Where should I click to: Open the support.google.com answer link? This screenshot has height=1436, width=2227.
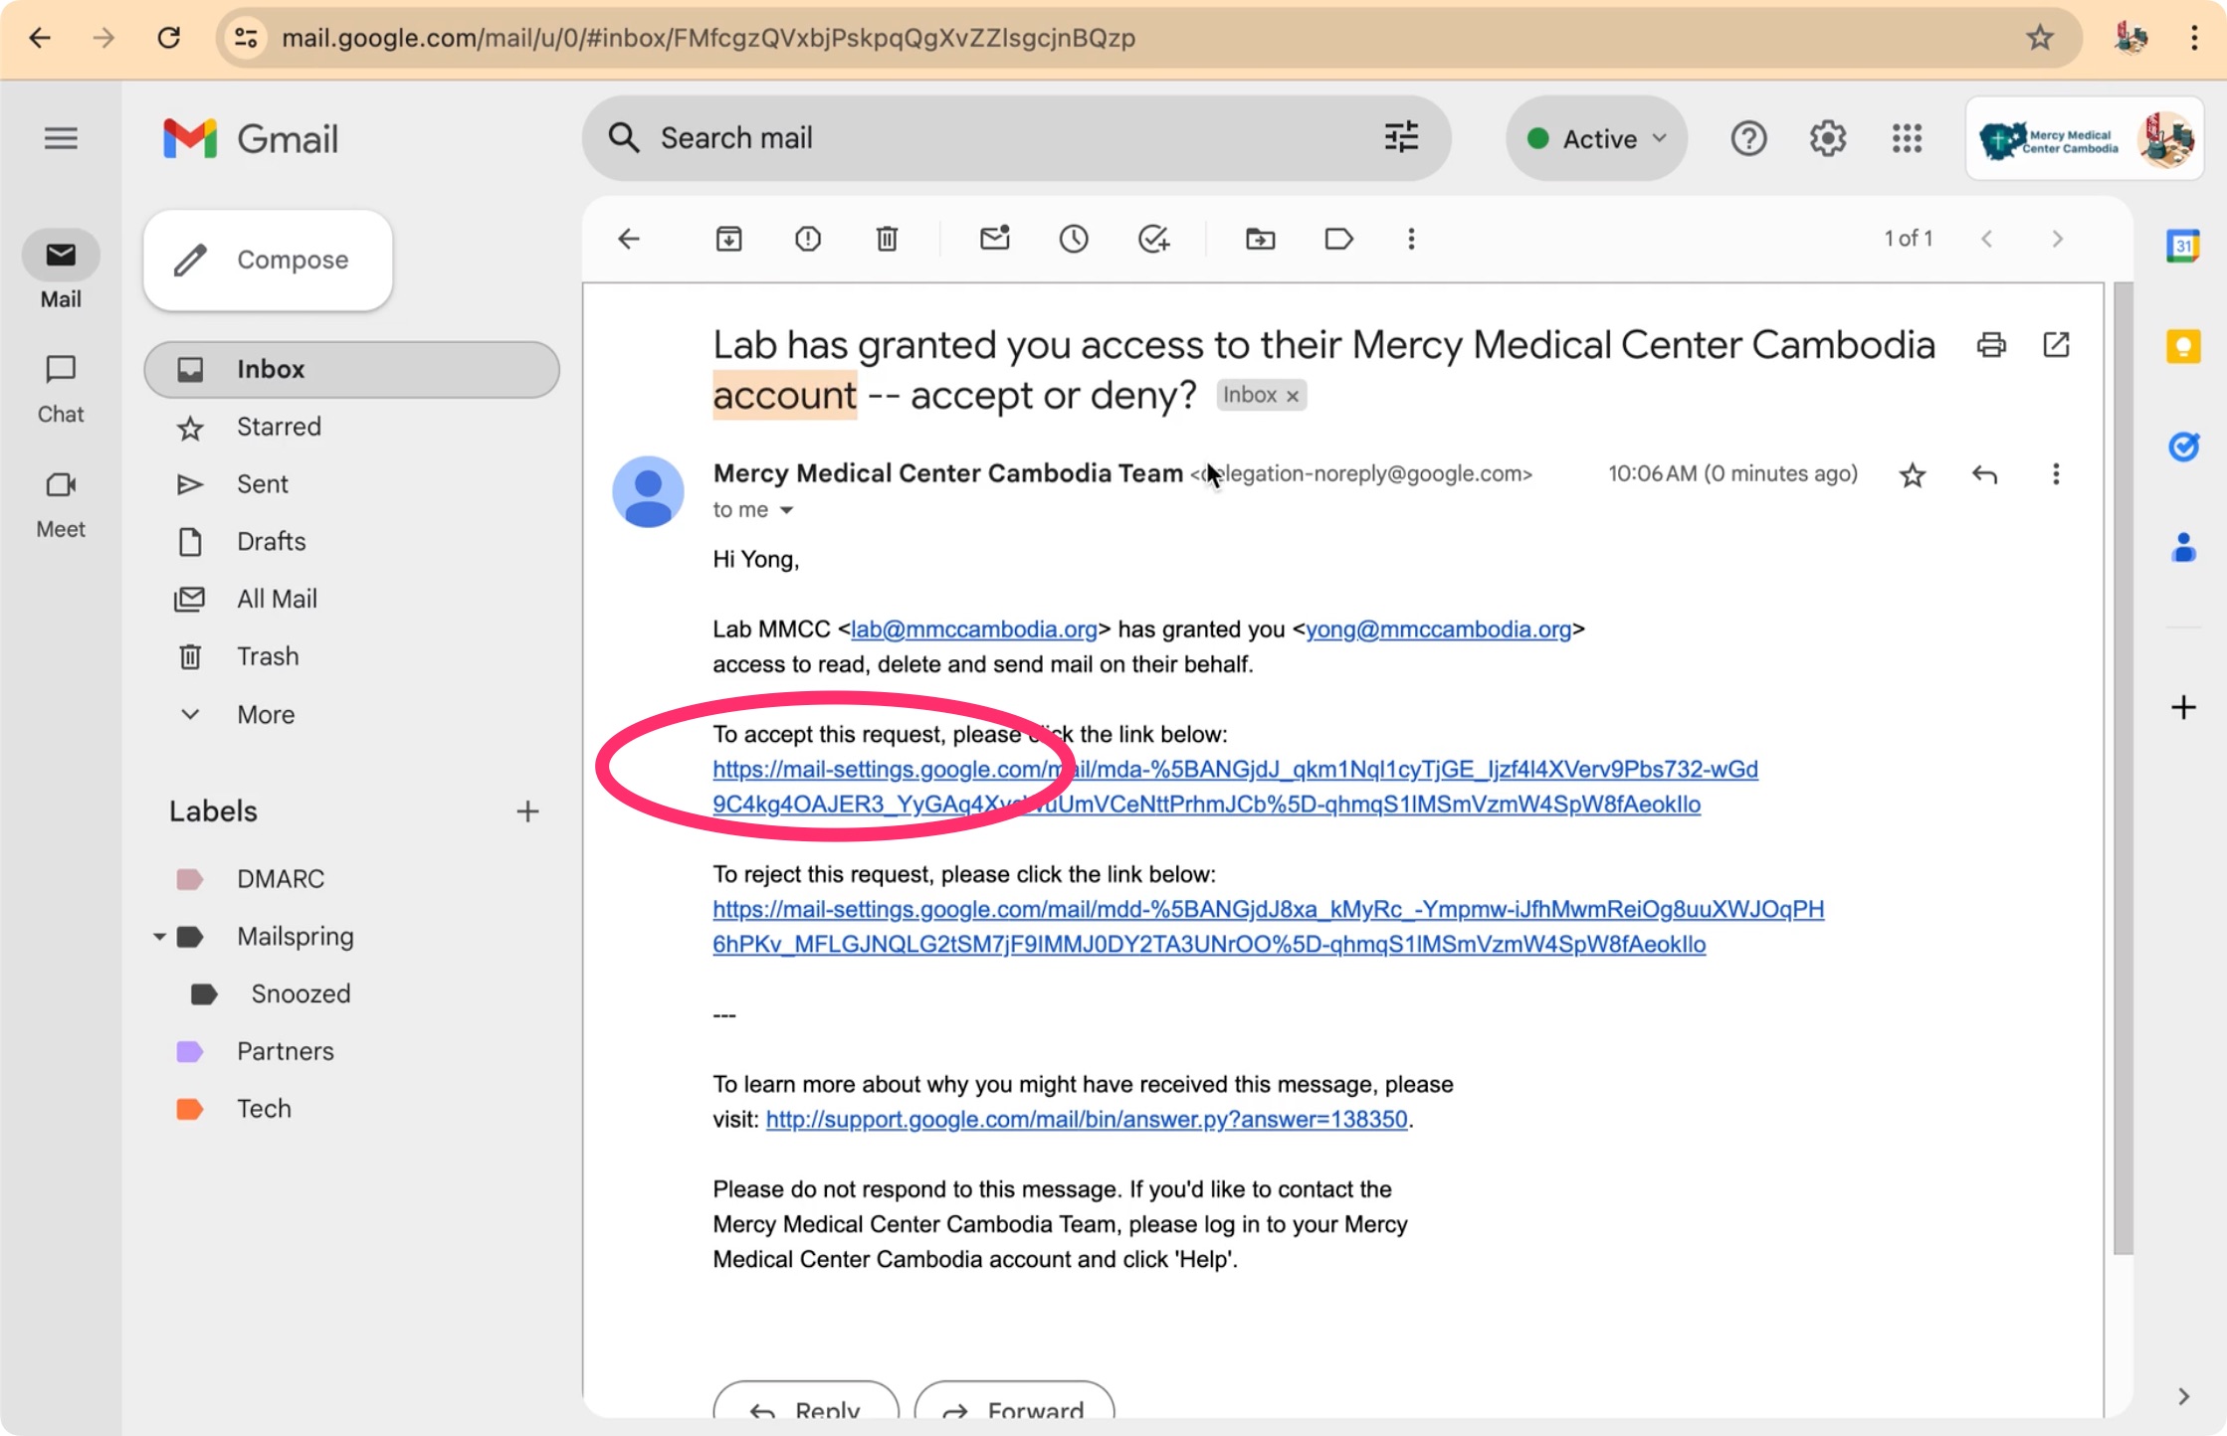click(x=1086, y=1119)
